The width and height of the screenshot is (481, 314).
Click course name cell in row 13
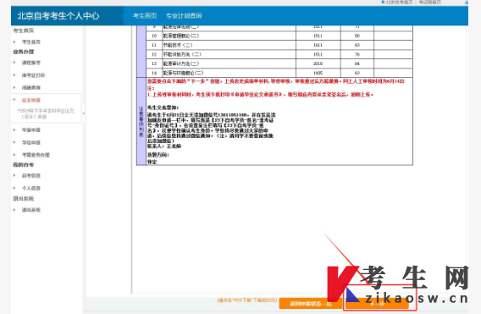[229, 63]
